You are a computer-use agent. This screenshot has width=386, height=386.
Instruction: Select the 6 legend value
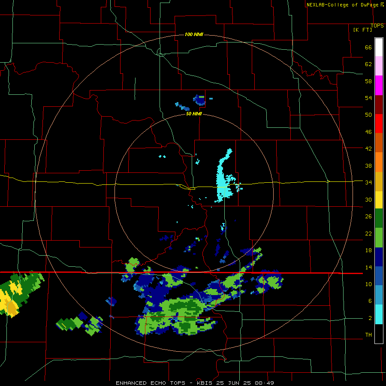(370, 301)
